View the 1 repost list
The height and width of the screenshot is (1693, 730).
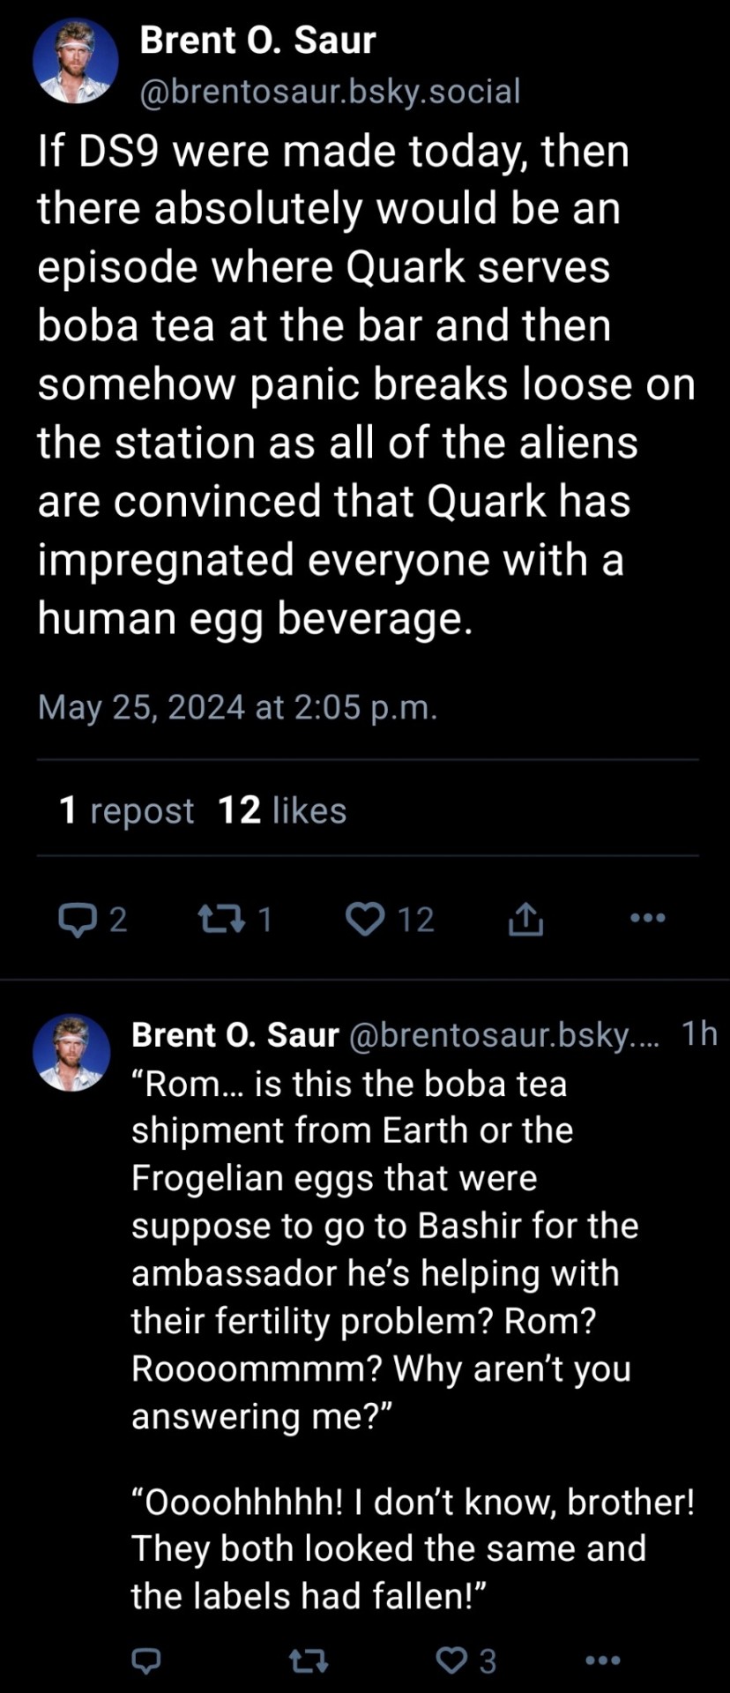(126, 810)
